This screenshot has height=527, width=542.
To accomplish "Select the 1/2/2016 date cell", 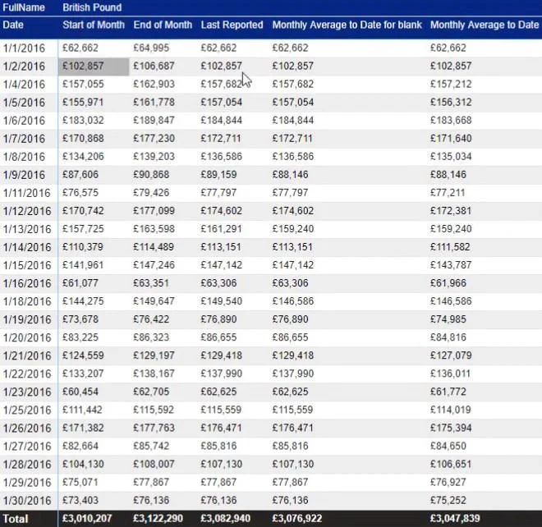I will (24, 66).
